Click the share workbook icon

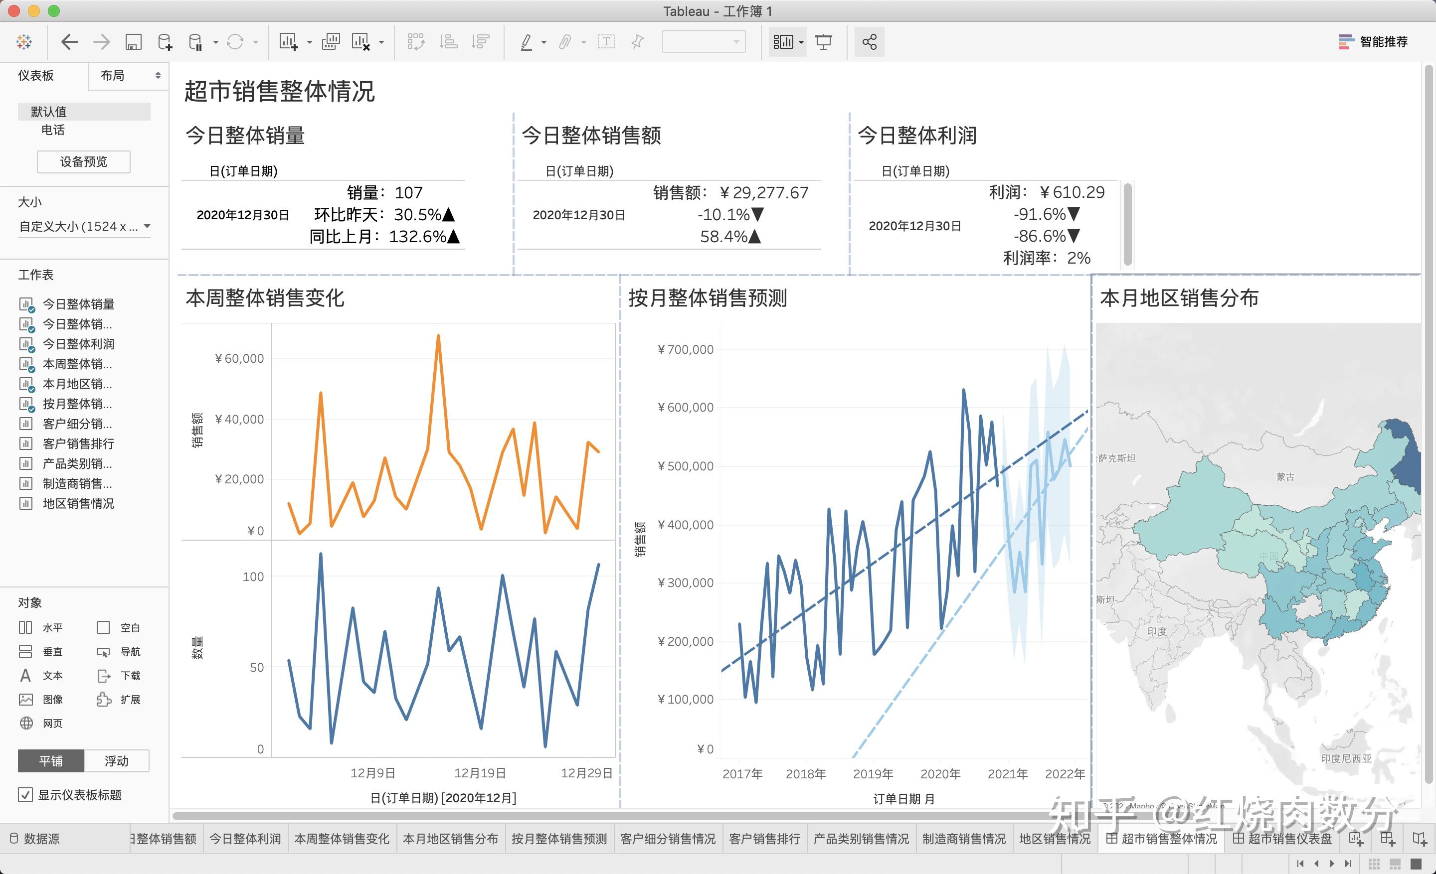click(x=869, y=42)
